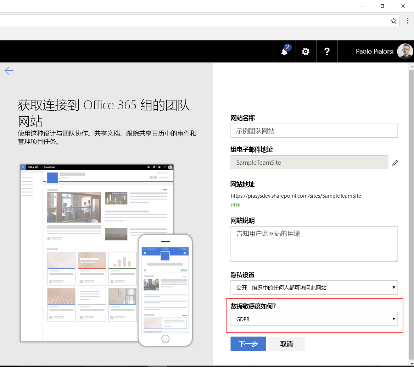Click the 网站说明 description box
Image resolution: width=414 pixels, height=367 pixels.
pyautogui.click(x=314, y=244)
